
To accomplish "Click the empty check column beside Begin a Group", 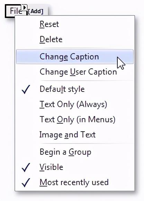I will click(x=26, y=152).
